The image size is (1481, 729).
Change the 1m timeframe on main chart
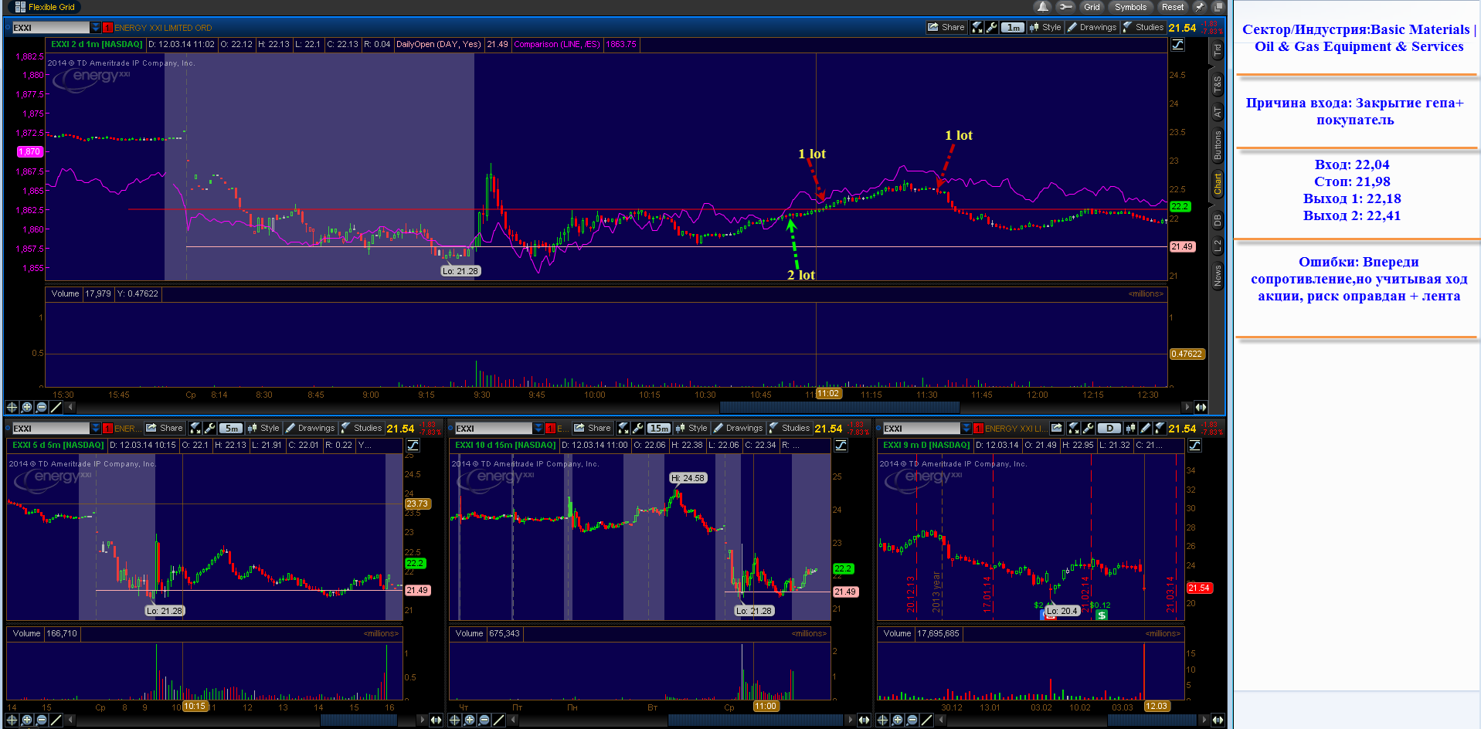[1013, 27]
